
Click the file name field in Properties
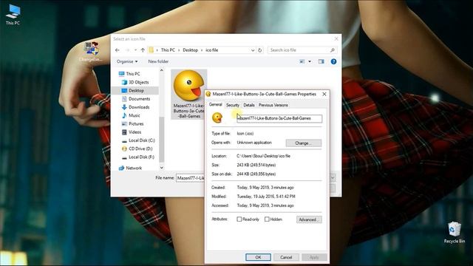click(x=279, y=118)
